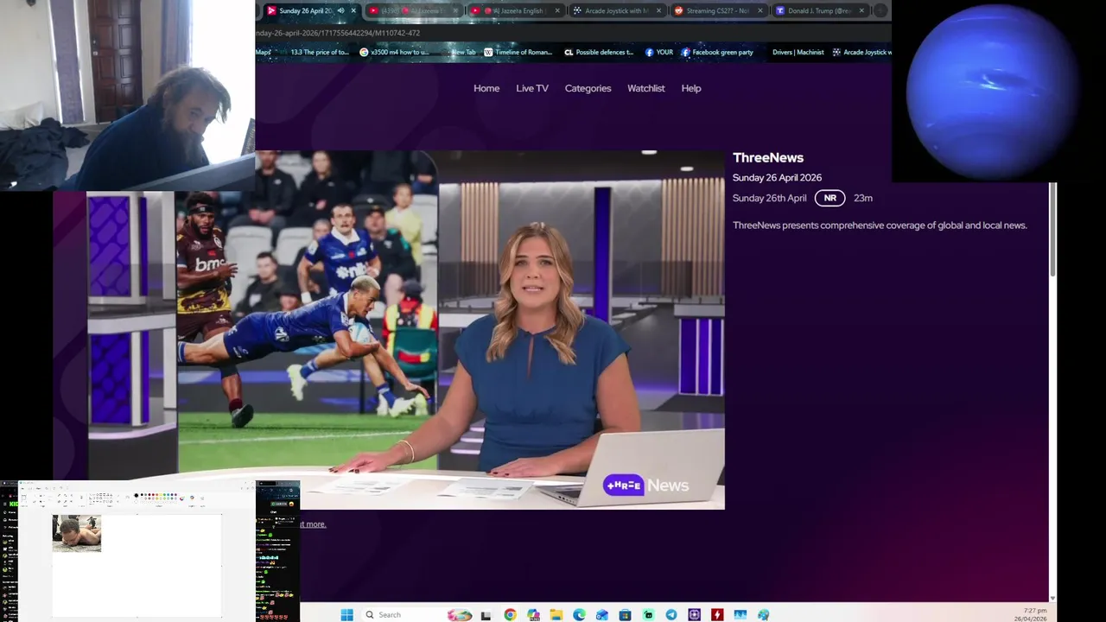Click the 'Sunday 26 April 2026' episode title
The width and height of the screenshot is (1106, 622).
tap(777, 178)
